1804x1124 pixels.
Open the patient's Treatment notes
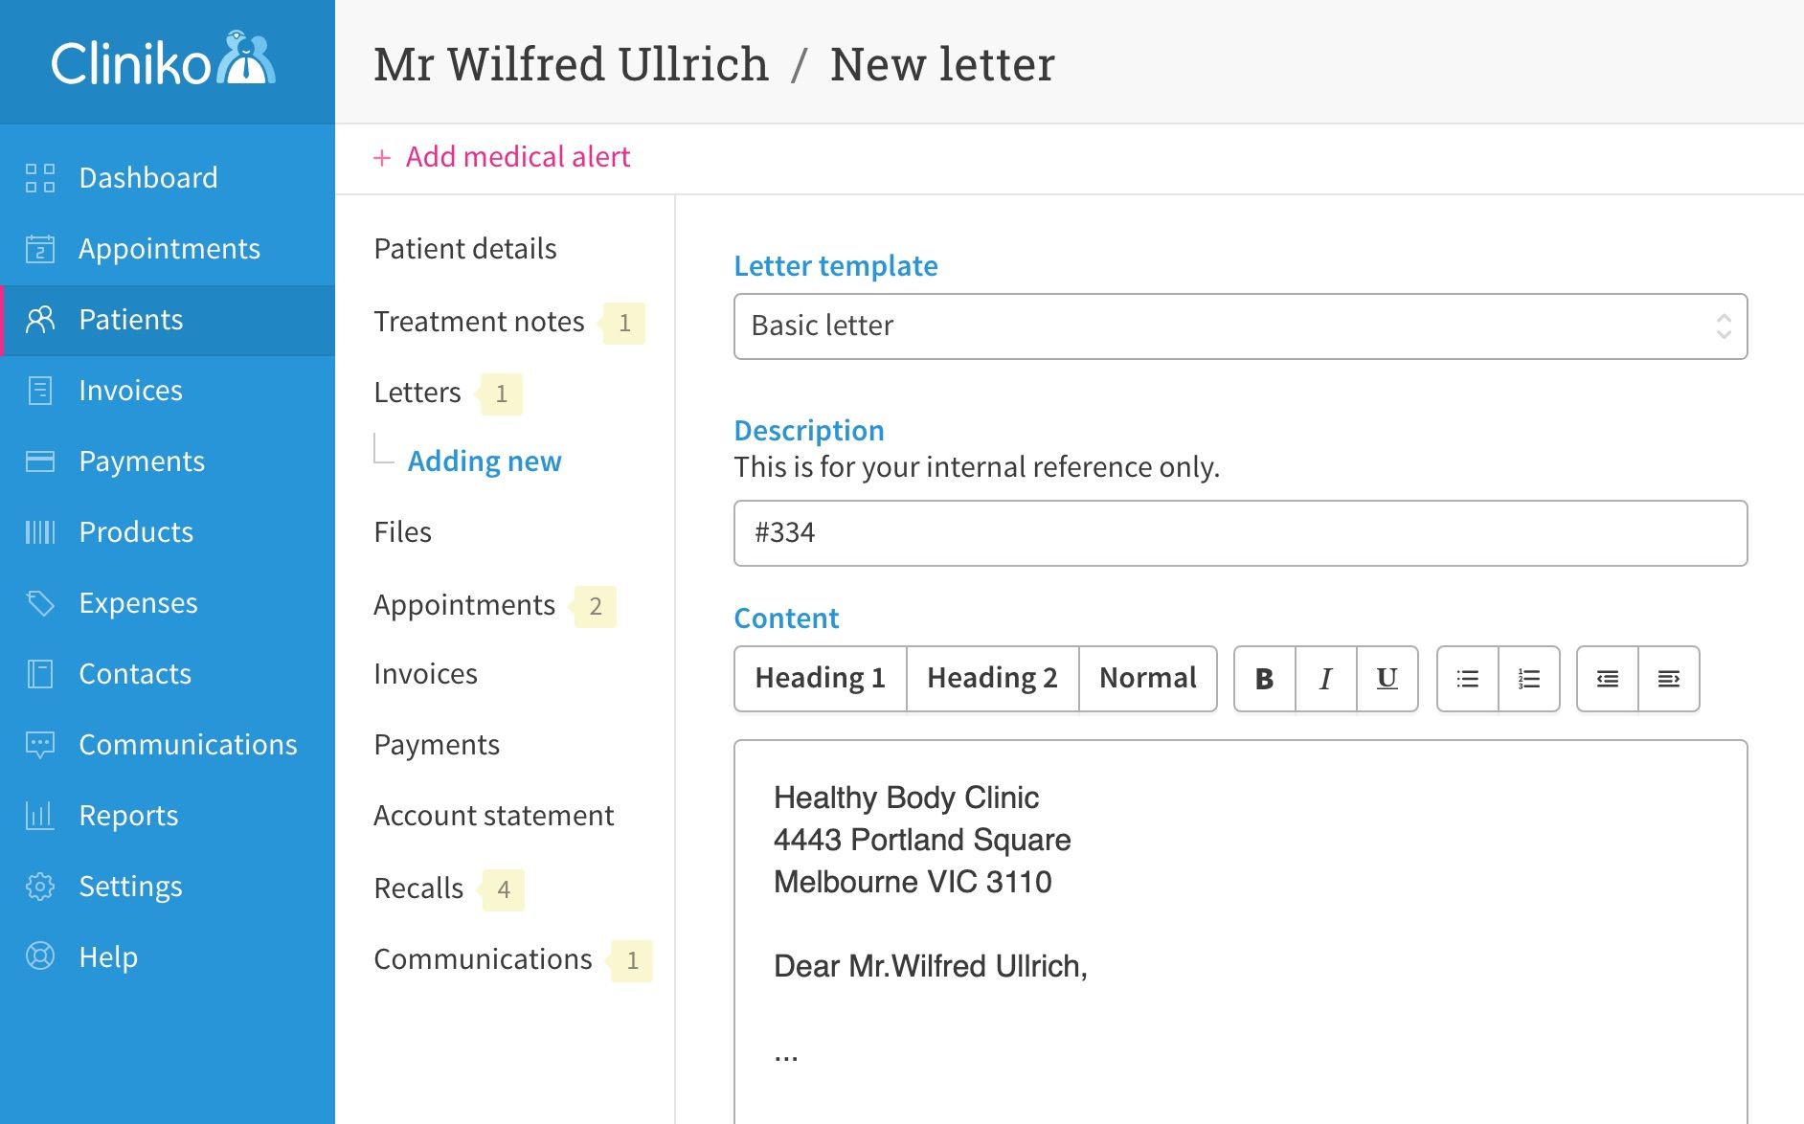point(479,322)
